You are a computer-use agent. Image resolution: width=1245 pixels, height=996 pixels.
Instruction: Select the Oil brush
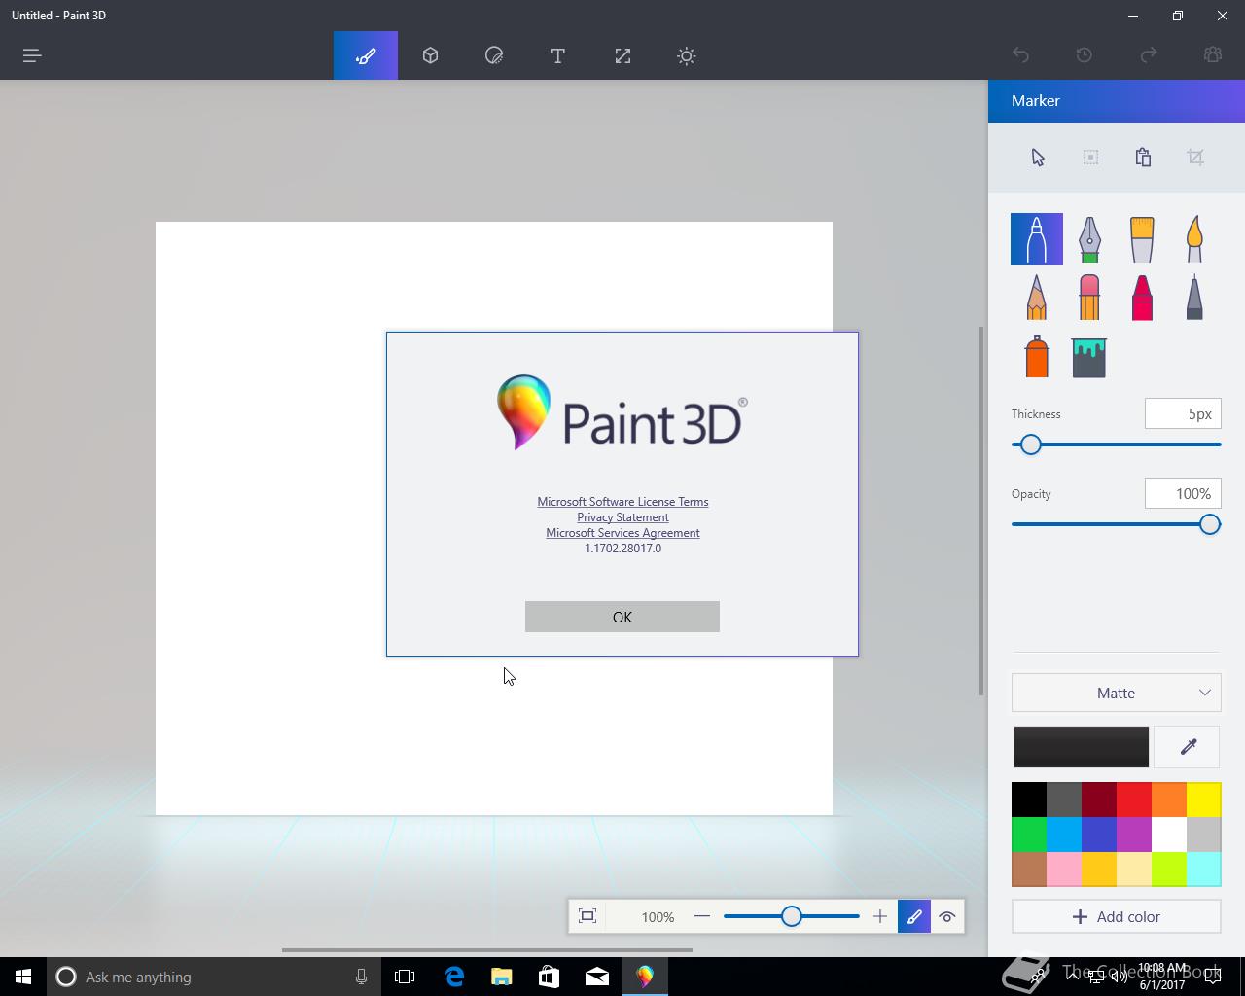tap(1142, 238)
